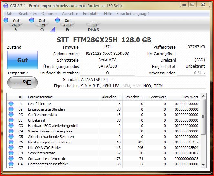Sort by Grenzwert column header

pos(157,97)
